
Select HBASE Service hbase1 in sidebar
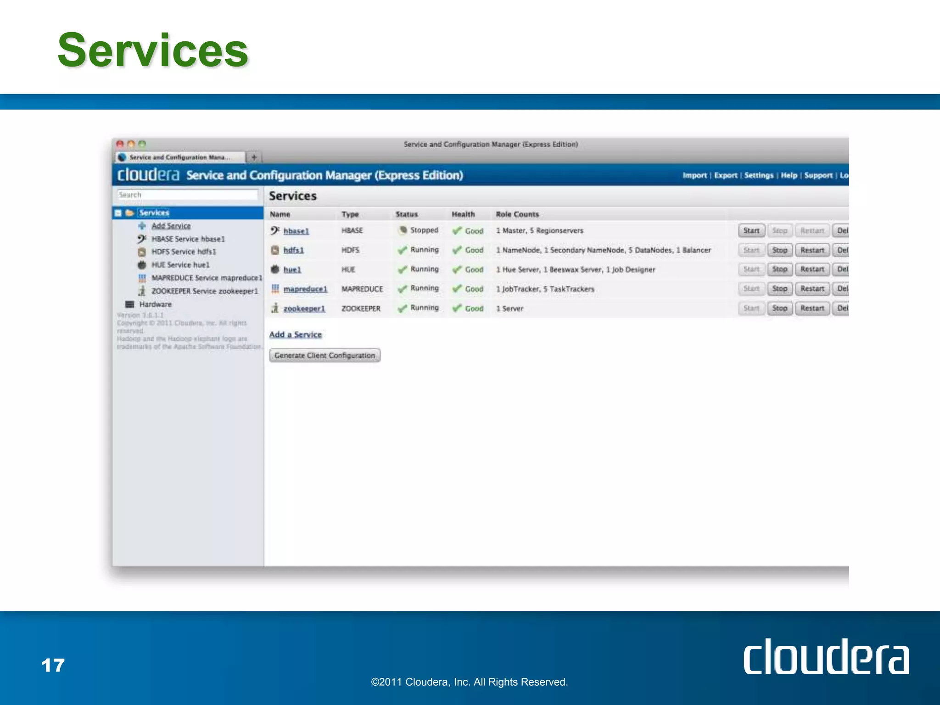point(188,239)
